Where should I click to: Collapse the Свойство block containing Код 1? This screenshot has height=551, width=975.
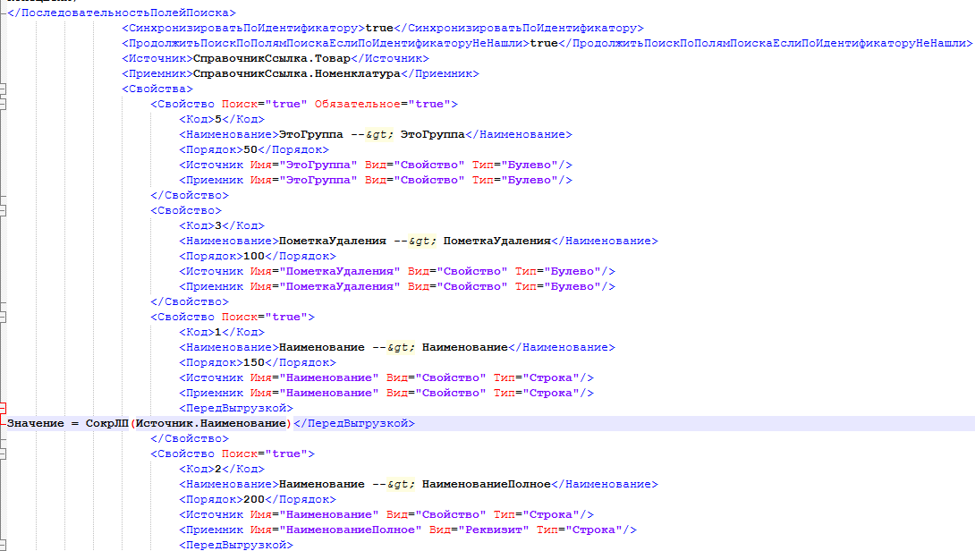coord(3,317)
